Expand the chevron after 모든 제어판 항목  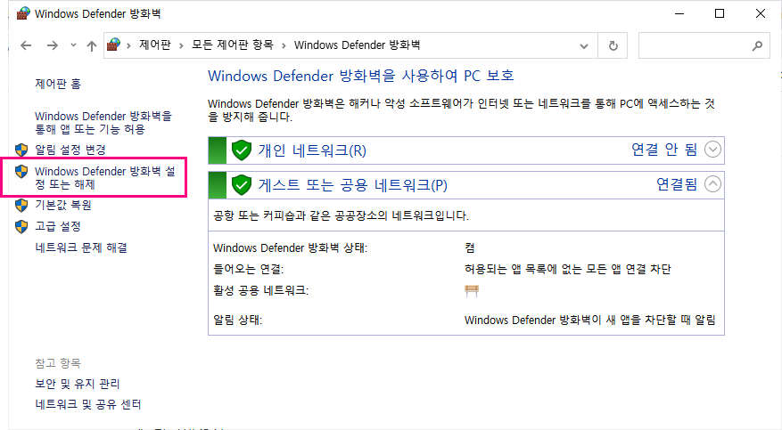[x=284, y=45]
